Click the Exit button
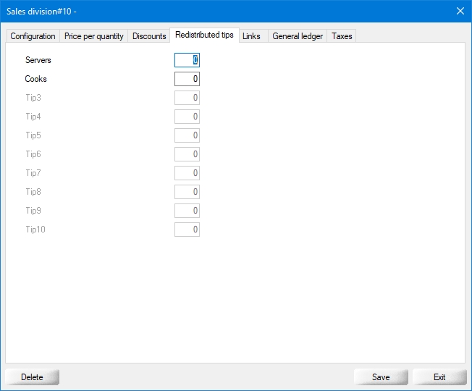The height and width of the screenshot is (391, 472). click(439, 377)
